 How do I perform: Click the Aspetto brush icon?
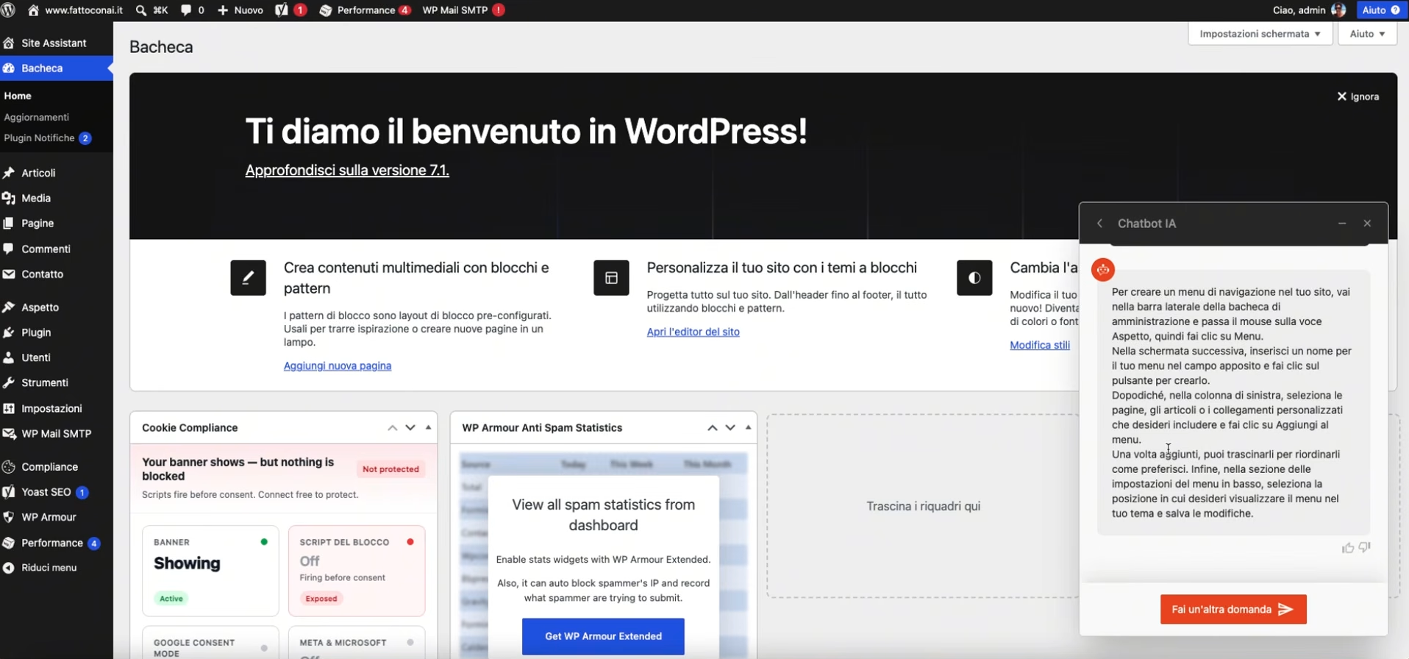pyautogui.click(x=9, y=307)
